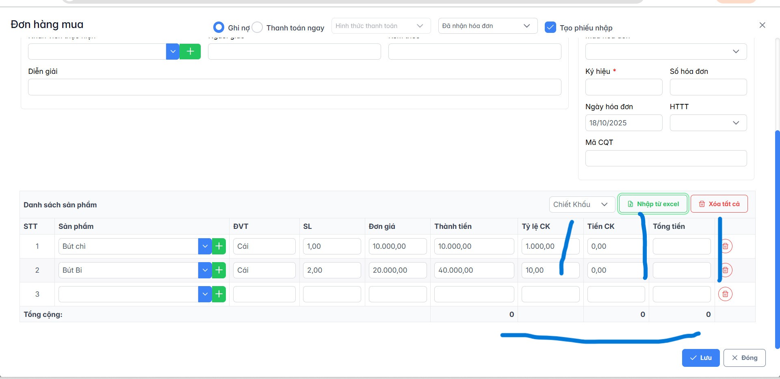Click the Danh sách sản phẩm heading
780x379 pixels.
tap(60, 205)
